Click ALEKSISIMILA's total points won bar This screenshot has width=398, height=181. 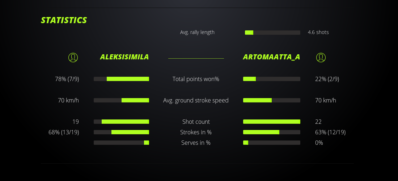coord(121,79)
